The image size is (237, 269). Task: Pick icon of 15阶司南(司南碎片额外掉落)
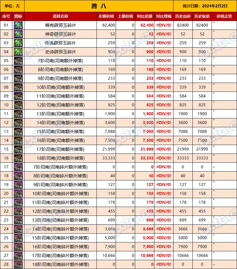[x=18, y=238]
